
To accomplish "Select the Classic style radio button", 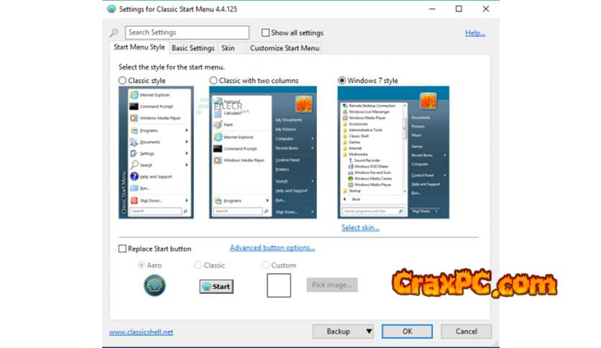I will pos(122,81).
